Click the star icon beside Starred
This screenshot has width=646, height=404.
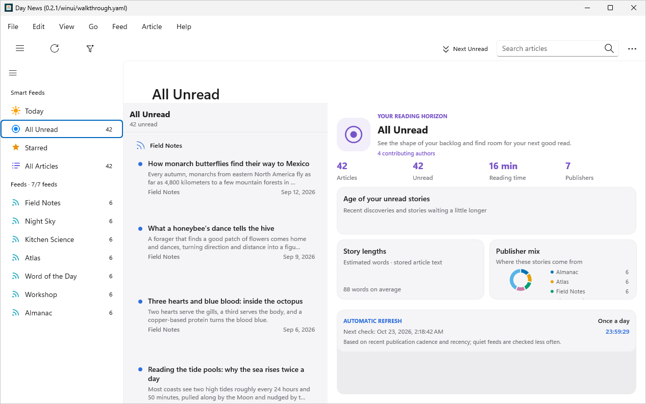(16, 148)
